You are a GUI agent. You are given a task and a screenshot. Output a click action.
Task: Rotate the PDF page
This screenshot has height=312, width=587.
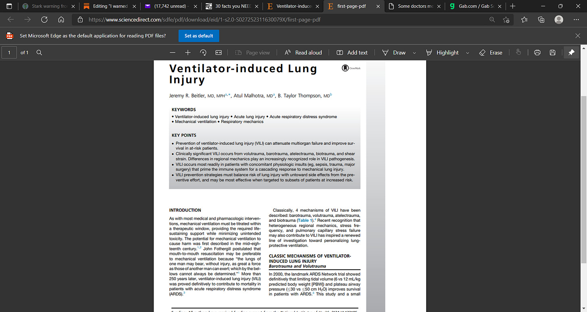[x=203, y=52]
